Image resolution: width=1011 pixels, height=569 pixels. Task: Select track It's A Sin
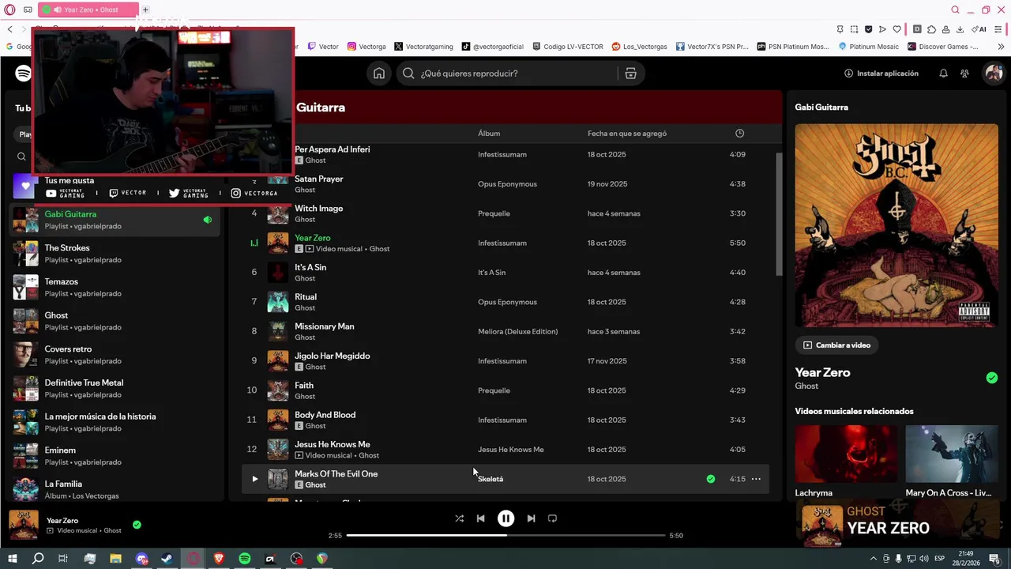pyautogui.click(x=310, y=268)
